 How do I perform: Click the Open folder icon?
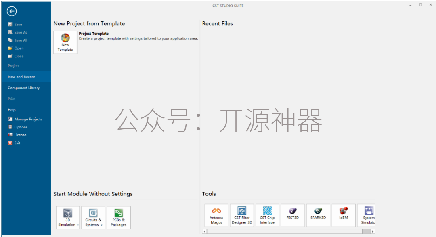click(10, 48)
